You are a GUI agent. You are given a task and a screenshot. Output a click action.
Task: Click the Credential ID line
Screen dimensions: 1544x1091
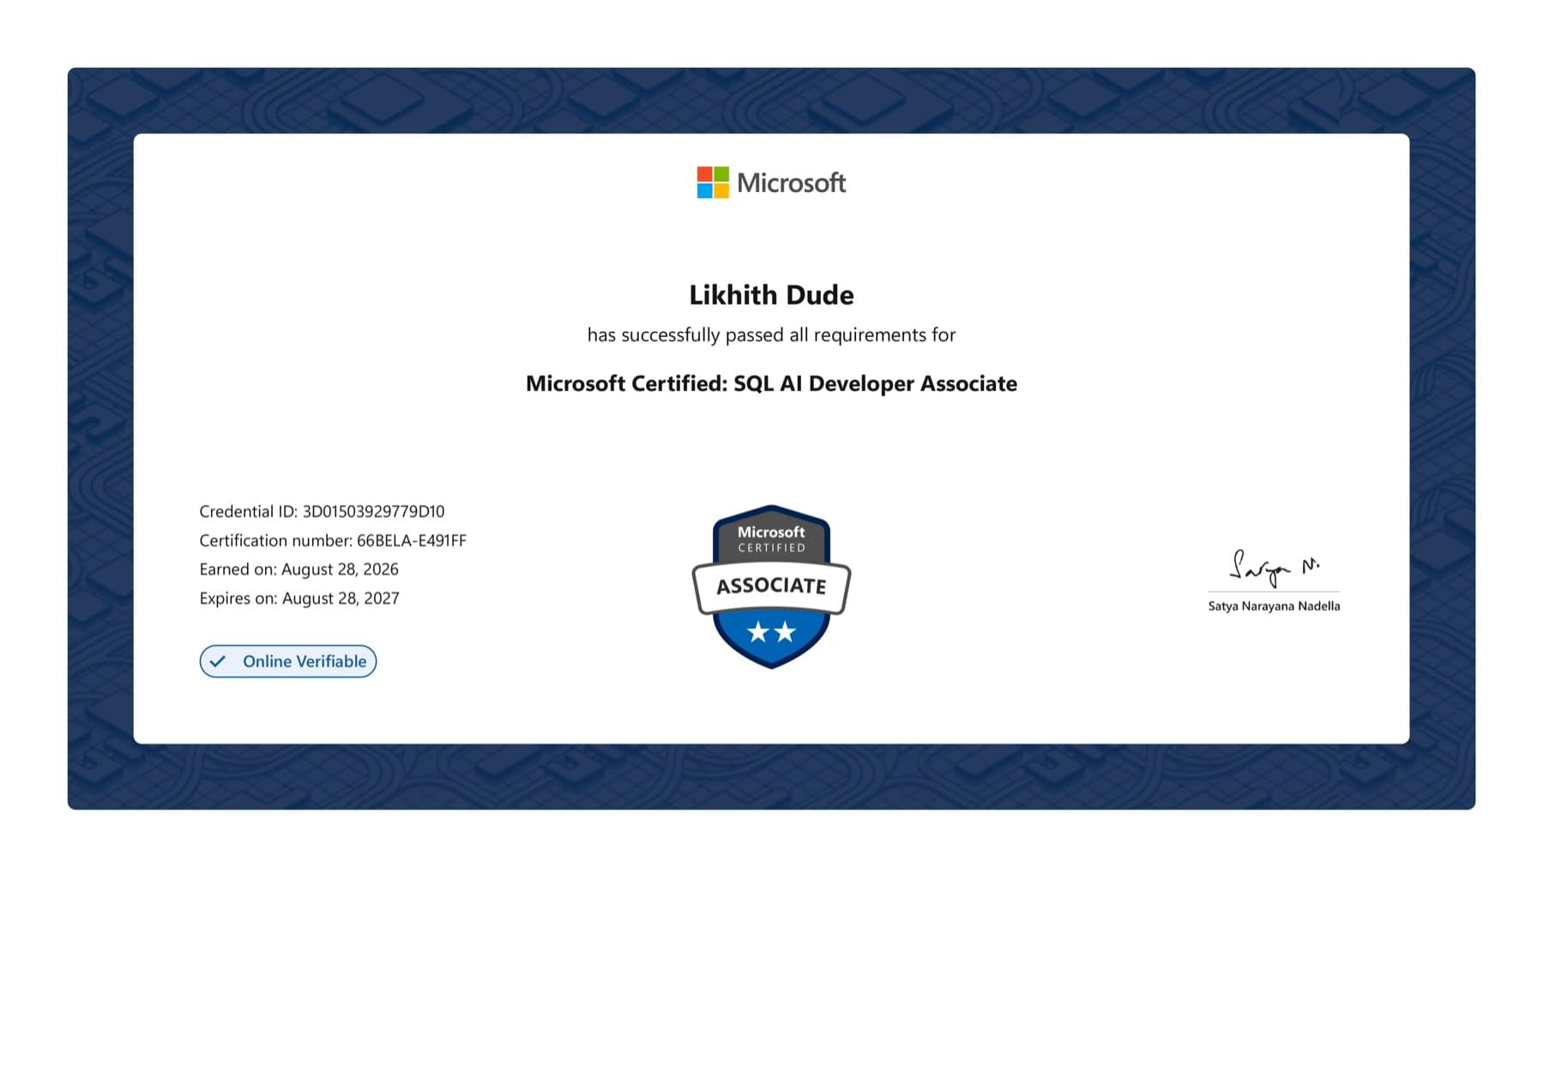[x=322, y=511]
